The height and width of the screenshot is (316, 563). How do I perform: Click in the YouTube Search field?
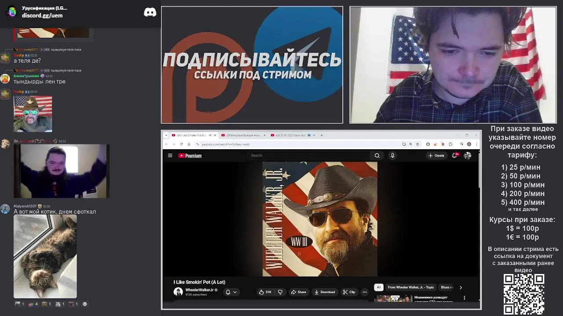click(309, 155)
